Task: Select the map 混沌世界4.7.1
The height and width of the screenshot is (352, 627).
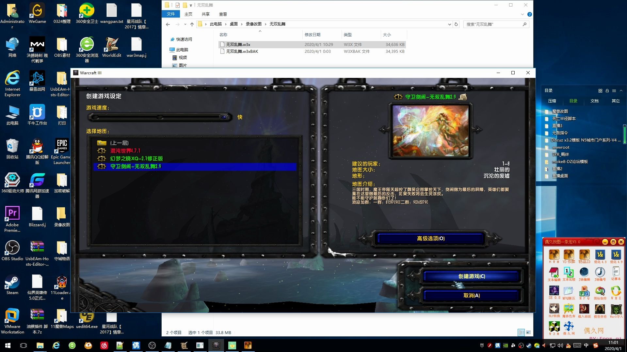Action: pyautogui.click(x=125, y=151)
